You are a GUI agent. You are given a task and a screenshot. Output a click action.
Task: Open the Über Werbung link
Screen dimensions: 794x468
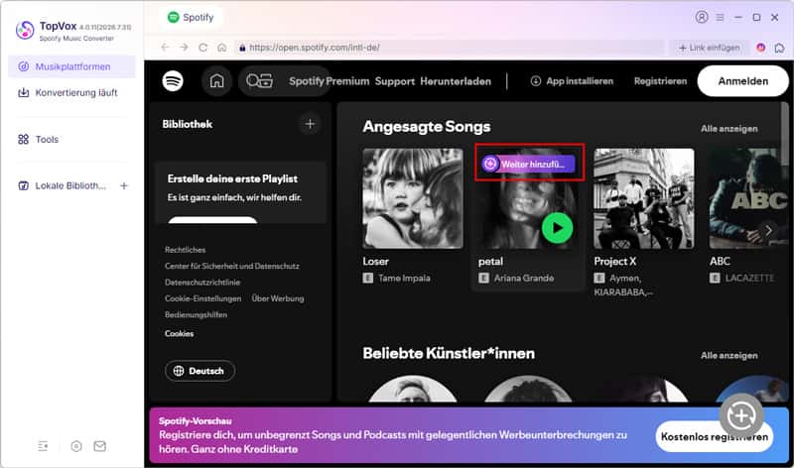(x=278, y=298)
